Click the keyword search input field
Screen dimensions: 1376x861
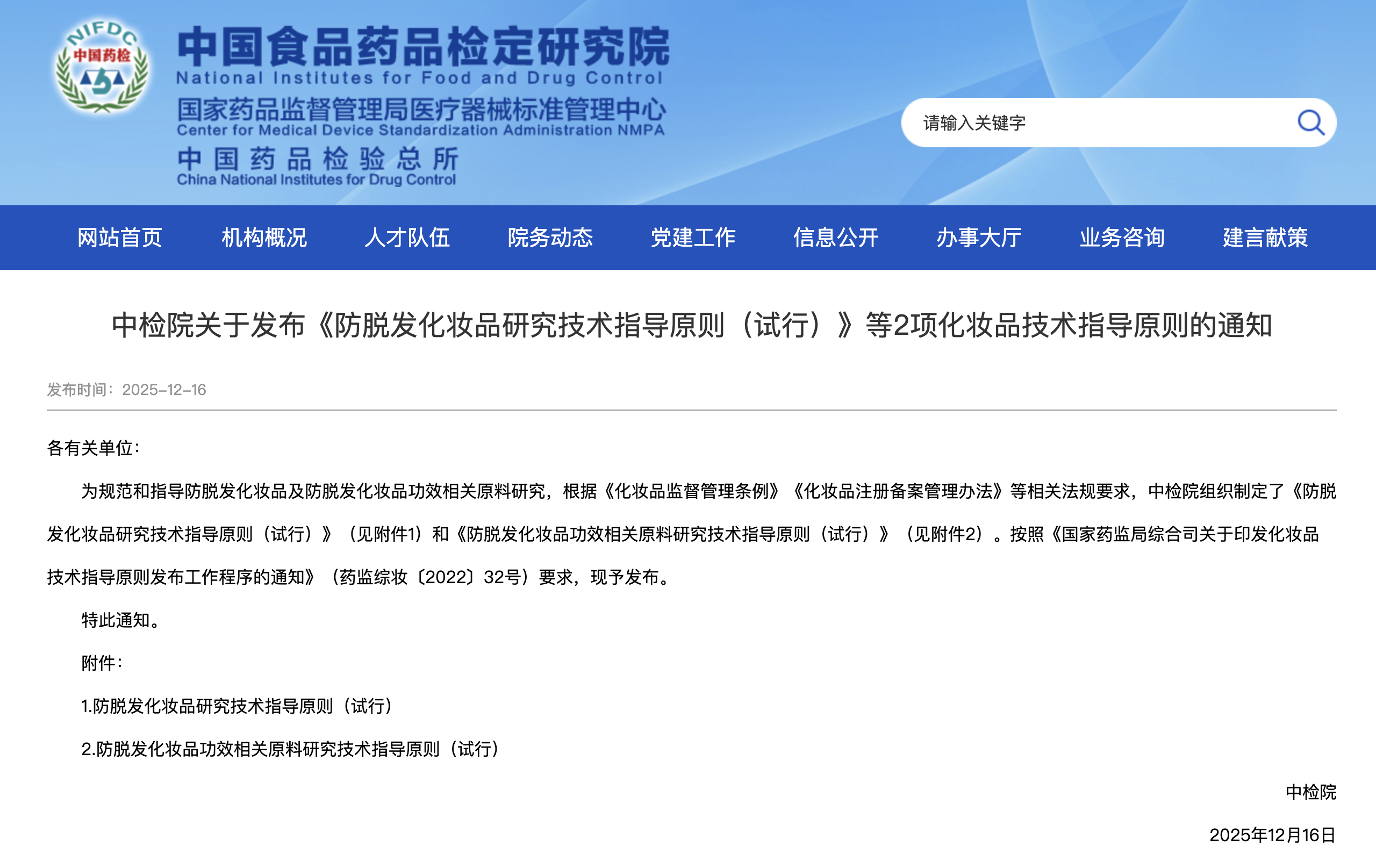[x=1099, y=123]
